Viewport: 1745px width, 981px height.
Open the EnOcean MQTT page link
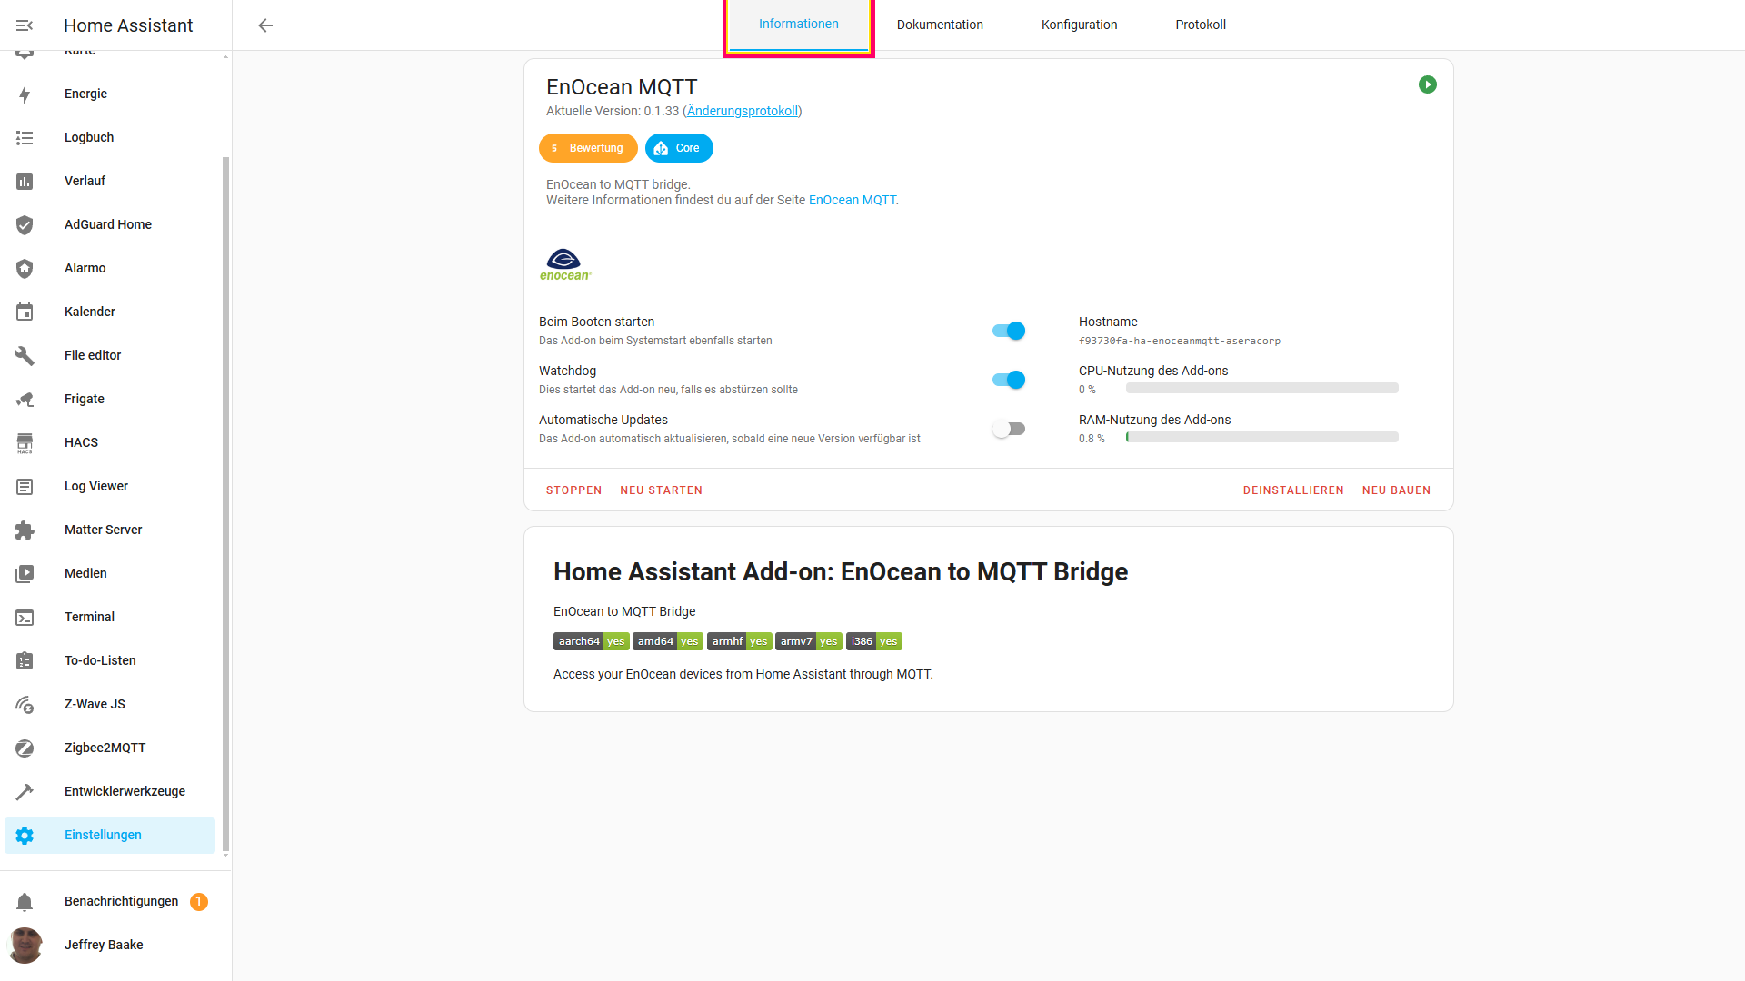[852, 200]
